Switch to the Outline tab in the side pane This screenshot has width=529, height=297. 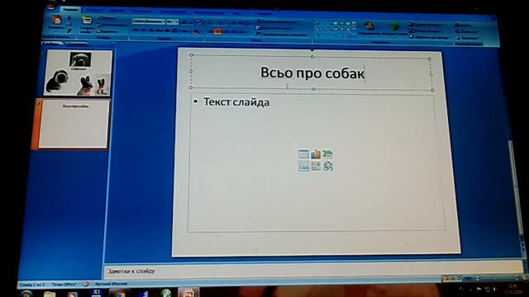point(77,44)
